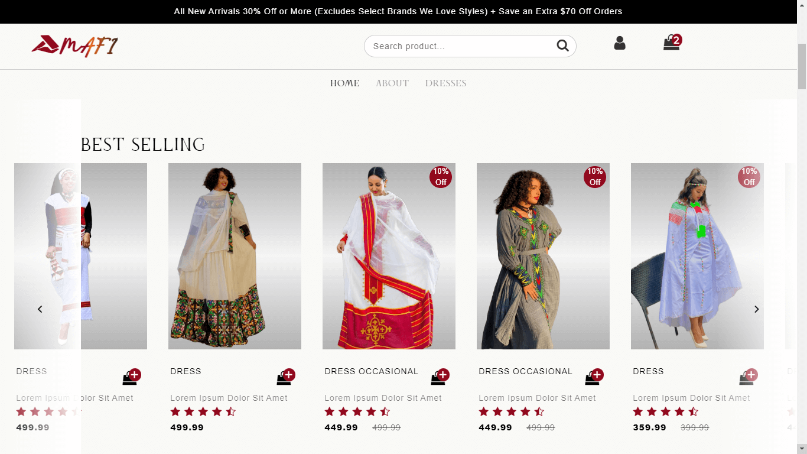Go to the Home menu item
Screen dimensions: 807x454
point(344,83)
